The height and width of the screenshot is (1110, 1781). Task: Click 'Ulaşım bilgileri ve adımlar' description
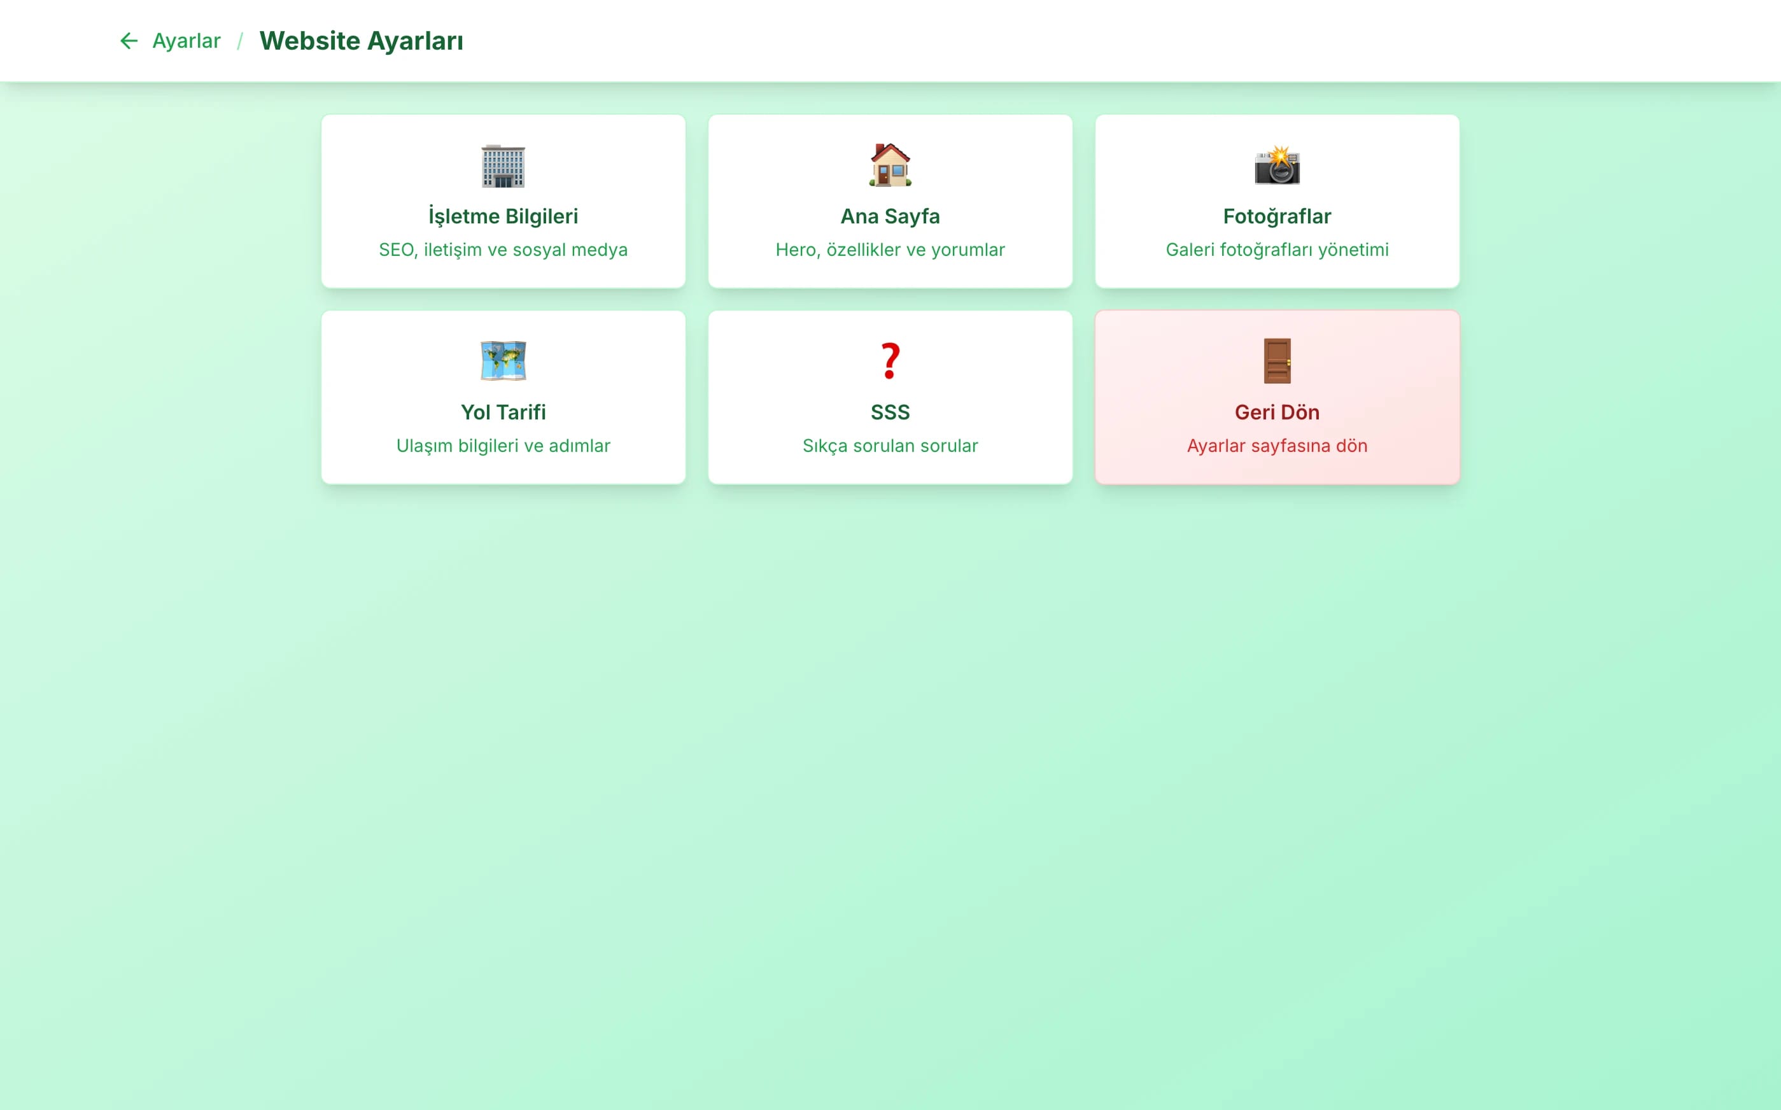point(503,446)
